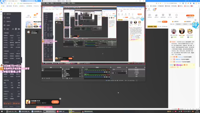Collapse the Douyu sidebar with the arrow handle
200x113 pixels.
click(21, 60)
